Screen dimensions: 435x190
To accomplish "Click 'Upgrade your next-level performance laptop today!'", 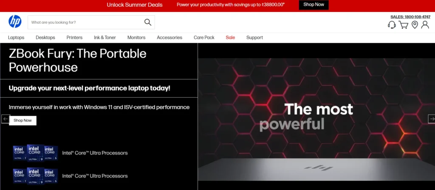I will click(89, 88).
